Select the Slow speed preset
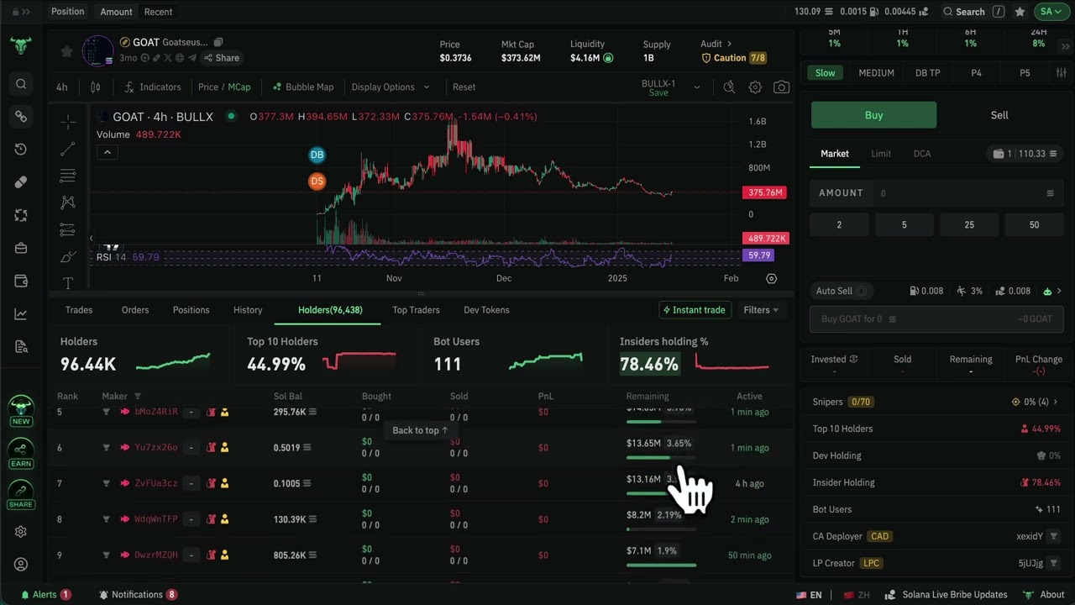The image size is (1075, 605). point(826,73)
